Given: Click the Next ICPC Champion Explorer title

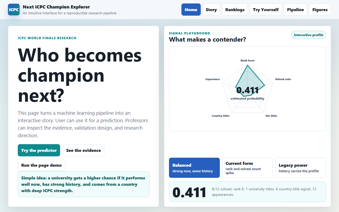Looking at the screenshot, I should coord(56,7).
